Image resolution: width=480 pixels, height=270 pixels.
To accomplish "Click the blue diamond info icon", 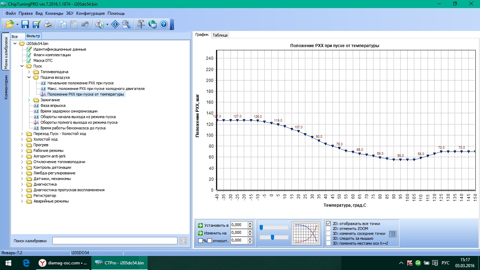I will pos(115,24).
